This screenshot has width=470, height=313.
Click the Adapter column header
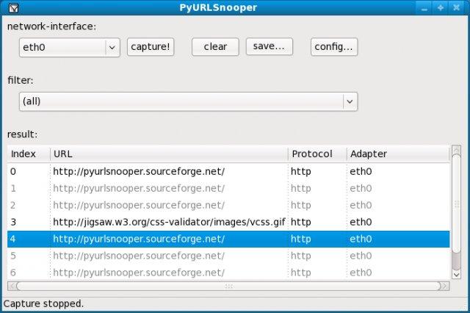coord(397,154)
